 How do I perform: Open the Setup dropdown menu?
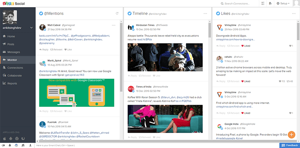coord(283,4)
